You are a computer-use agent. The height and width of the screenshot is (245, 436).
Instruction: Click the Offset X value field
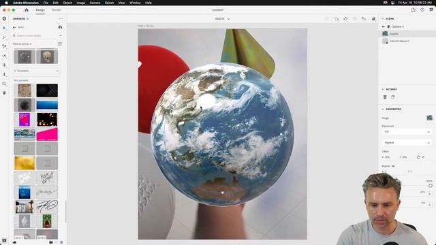(388, 157)
